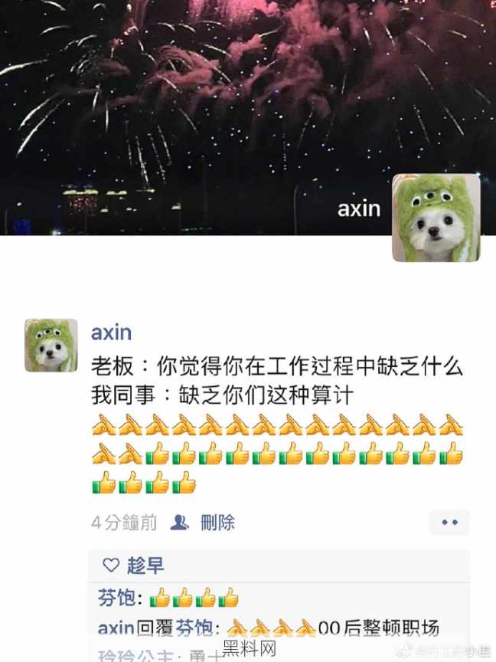Image resolution: width=496 pixels, height=662 pixels.
Task: Tap the visibility people icon beside 刪除
Action: click(179, 523)
